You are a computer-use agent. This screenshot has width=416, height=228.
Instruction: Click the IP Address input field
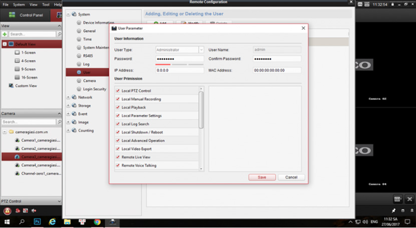(x=180, y=71)
